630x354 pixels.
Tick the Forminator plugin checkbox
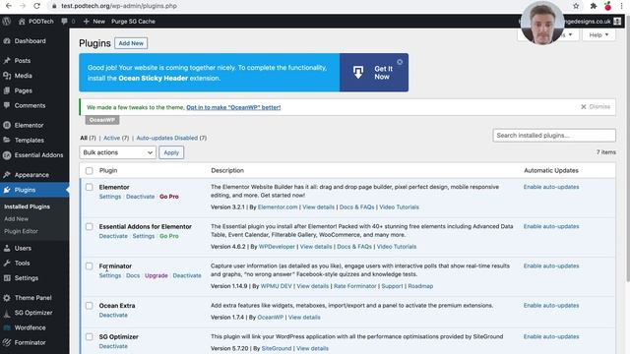90,266
